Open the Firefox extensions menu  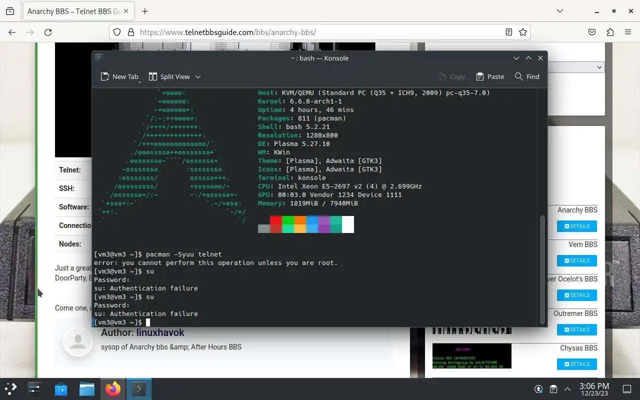pyautogui.click(x=610, y=32)
